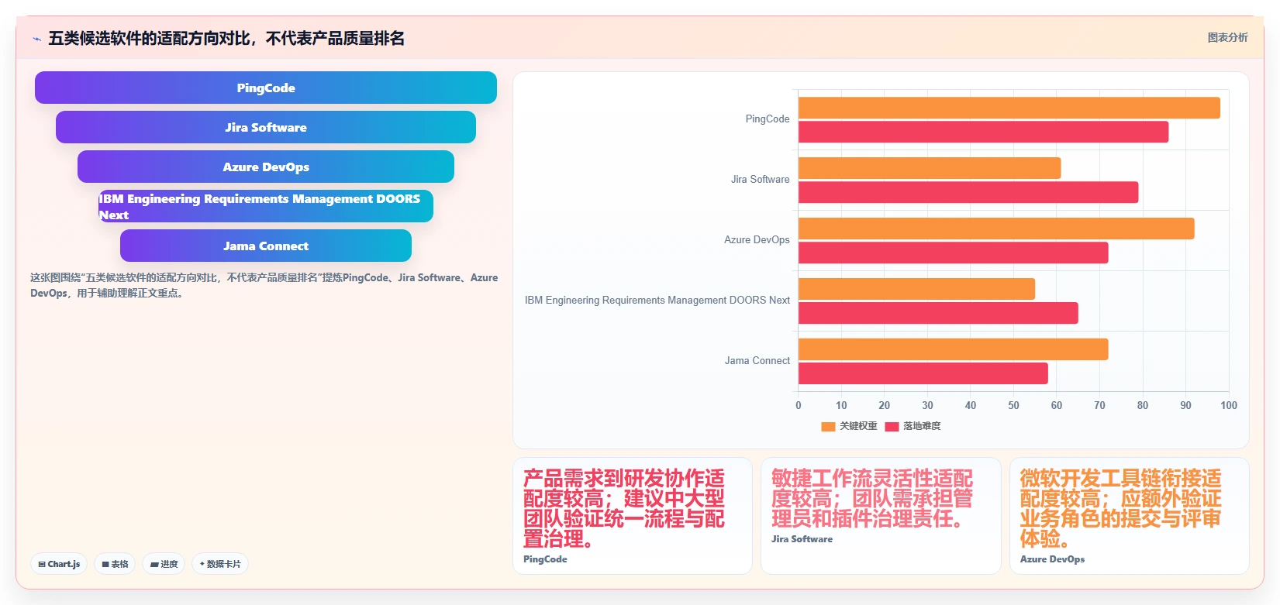
Task: Click the Jira Software caption under second card
Action: (802, 539)
